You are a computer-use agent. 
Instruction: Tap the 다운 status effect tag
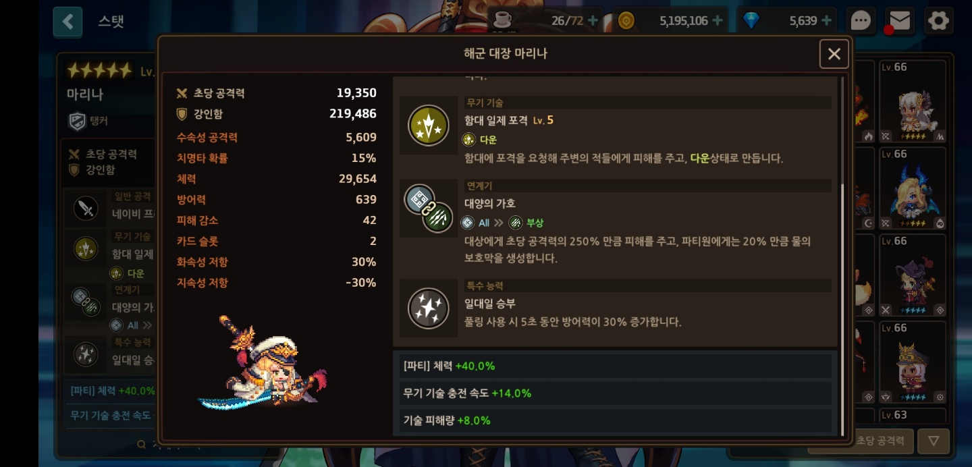tap(480, 140)
